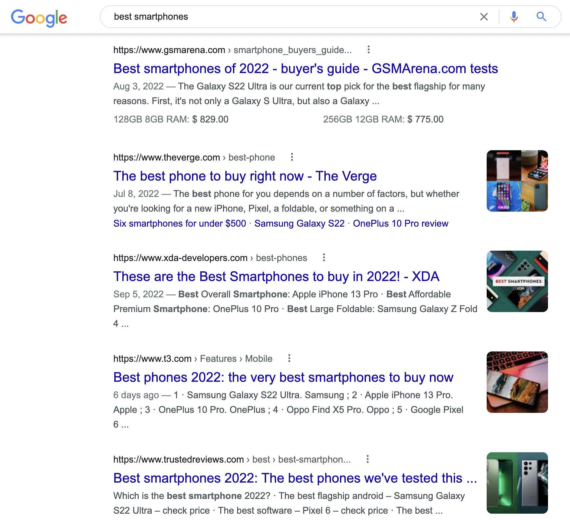Clear the search box with X icon

point(484,17)
